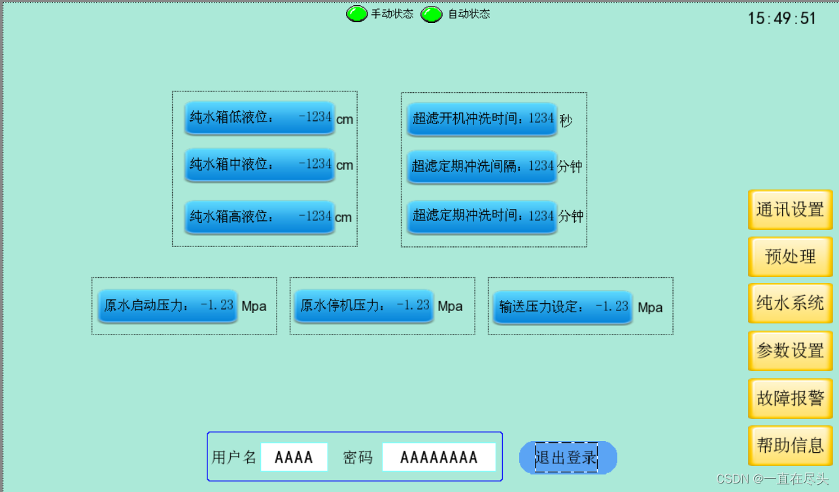Screen dimensions: 839x492
Task: Click the Mpa unit beside 原水停机压力
Action: (x=451, y=306)
